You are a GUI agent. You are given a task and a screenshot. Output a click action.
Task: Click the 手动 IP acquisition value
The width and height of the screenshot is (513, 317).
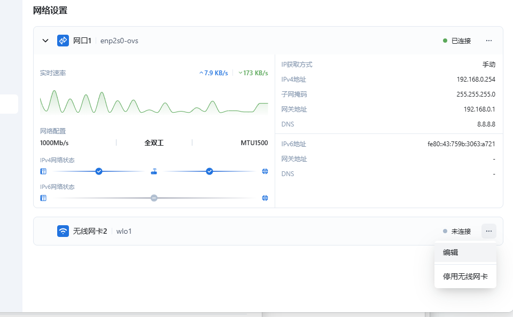[489, 65]
